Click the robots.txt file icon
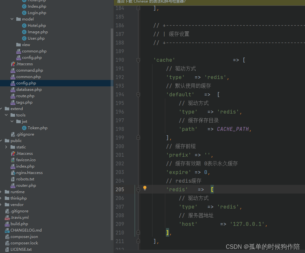The height and width of the screenshot is (253, 305). click(x=13, y=179)
